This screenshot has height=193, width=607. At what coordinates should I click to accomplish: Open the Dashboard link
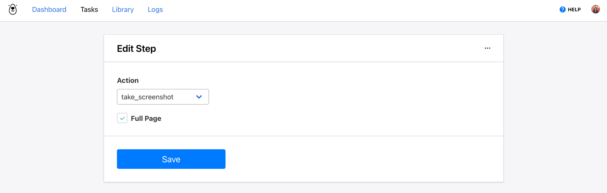[49, 9]
